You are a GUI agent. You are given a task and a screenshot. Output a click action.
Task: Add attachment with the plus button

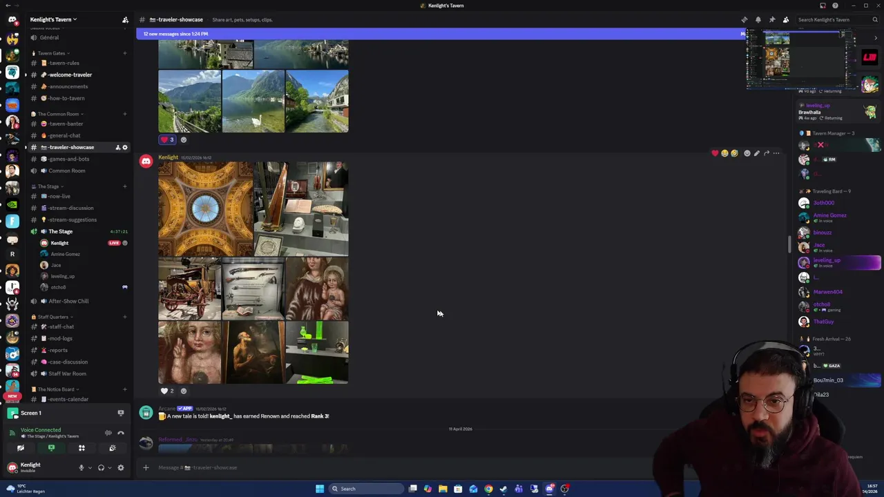pos(146,467)
